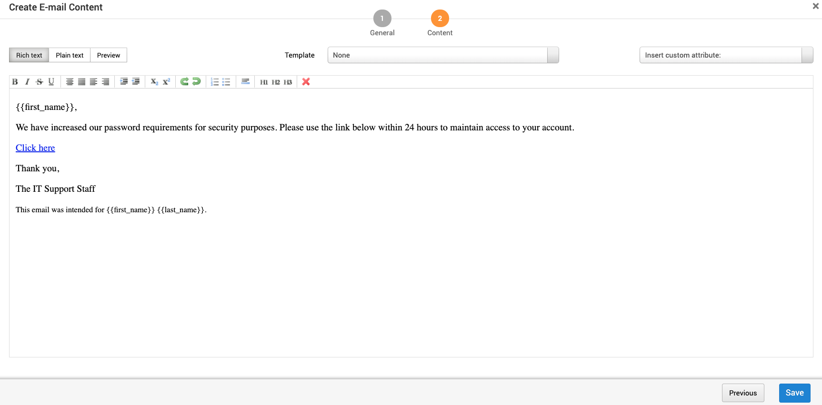This screenshot has height=405, width=822.
Task: Click the Template dropdown arrow button
Action: coord(553,55)
